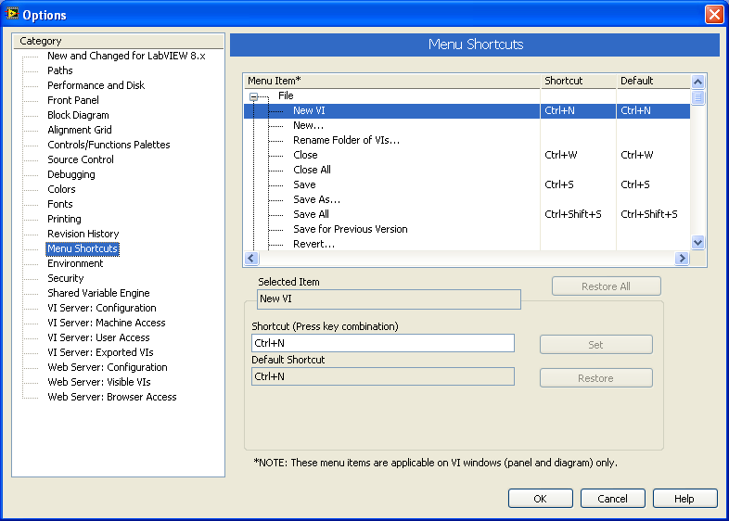Image resolution: width=729 pixels, height=521 pixels.
Task: Close the Options dialog window
Action: [713, 14]
